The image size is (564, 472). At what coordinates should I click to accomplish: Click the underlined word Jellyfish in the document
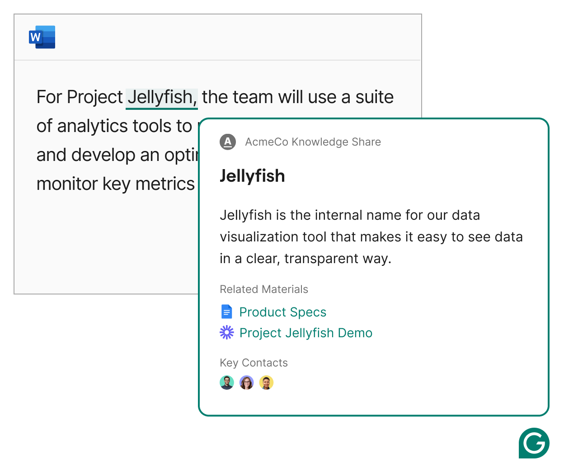(x=162, y=98)
